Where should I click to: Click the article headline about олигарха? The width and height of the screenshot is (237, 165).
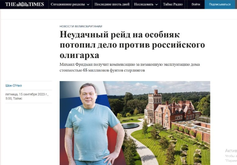132,45
